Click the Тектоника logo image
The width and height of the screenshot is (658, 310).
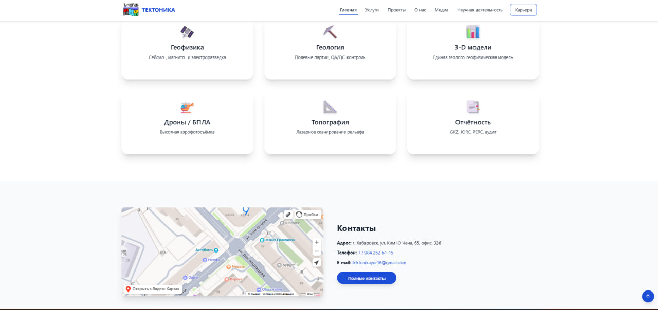click(131, 10)
